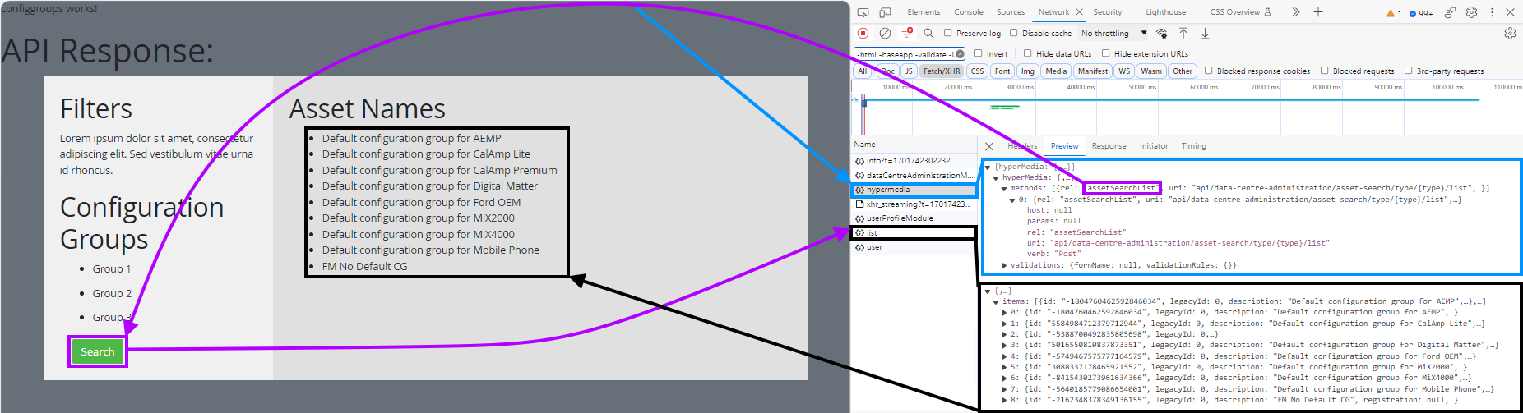This screenshot has height=413, width=1523.
Task: Check the Disable cache option
Action: [1014, 34]
